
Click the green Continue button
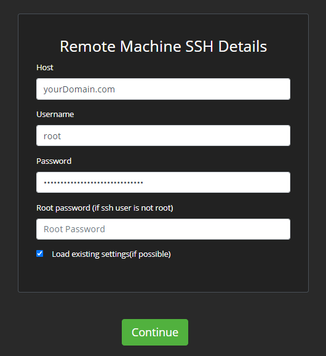(x=155, y=332)
